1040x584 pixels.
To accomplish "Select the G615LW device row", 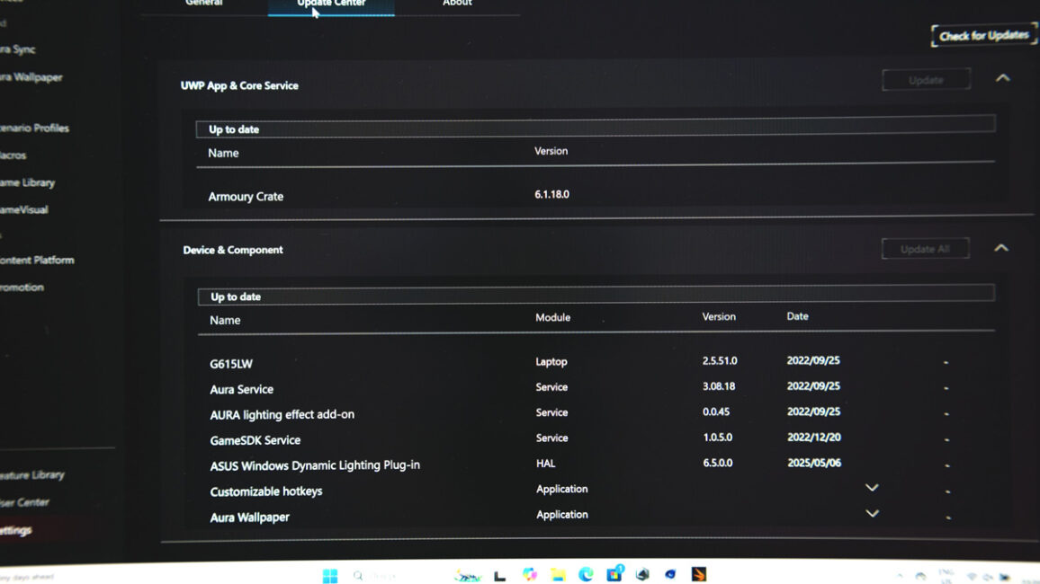I will [x=231, y=364].
